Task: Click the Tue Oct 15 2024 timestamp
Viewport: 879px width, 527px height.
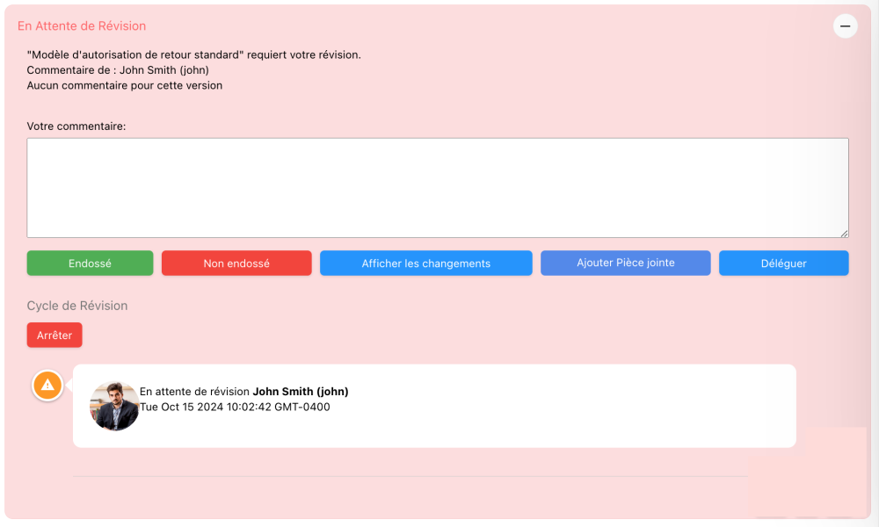Action: 235,407
